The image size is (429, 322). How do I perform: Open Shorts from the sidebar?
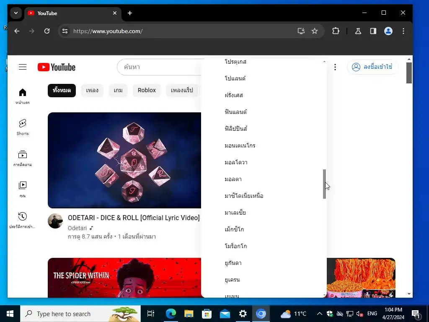tap(23, 127)
